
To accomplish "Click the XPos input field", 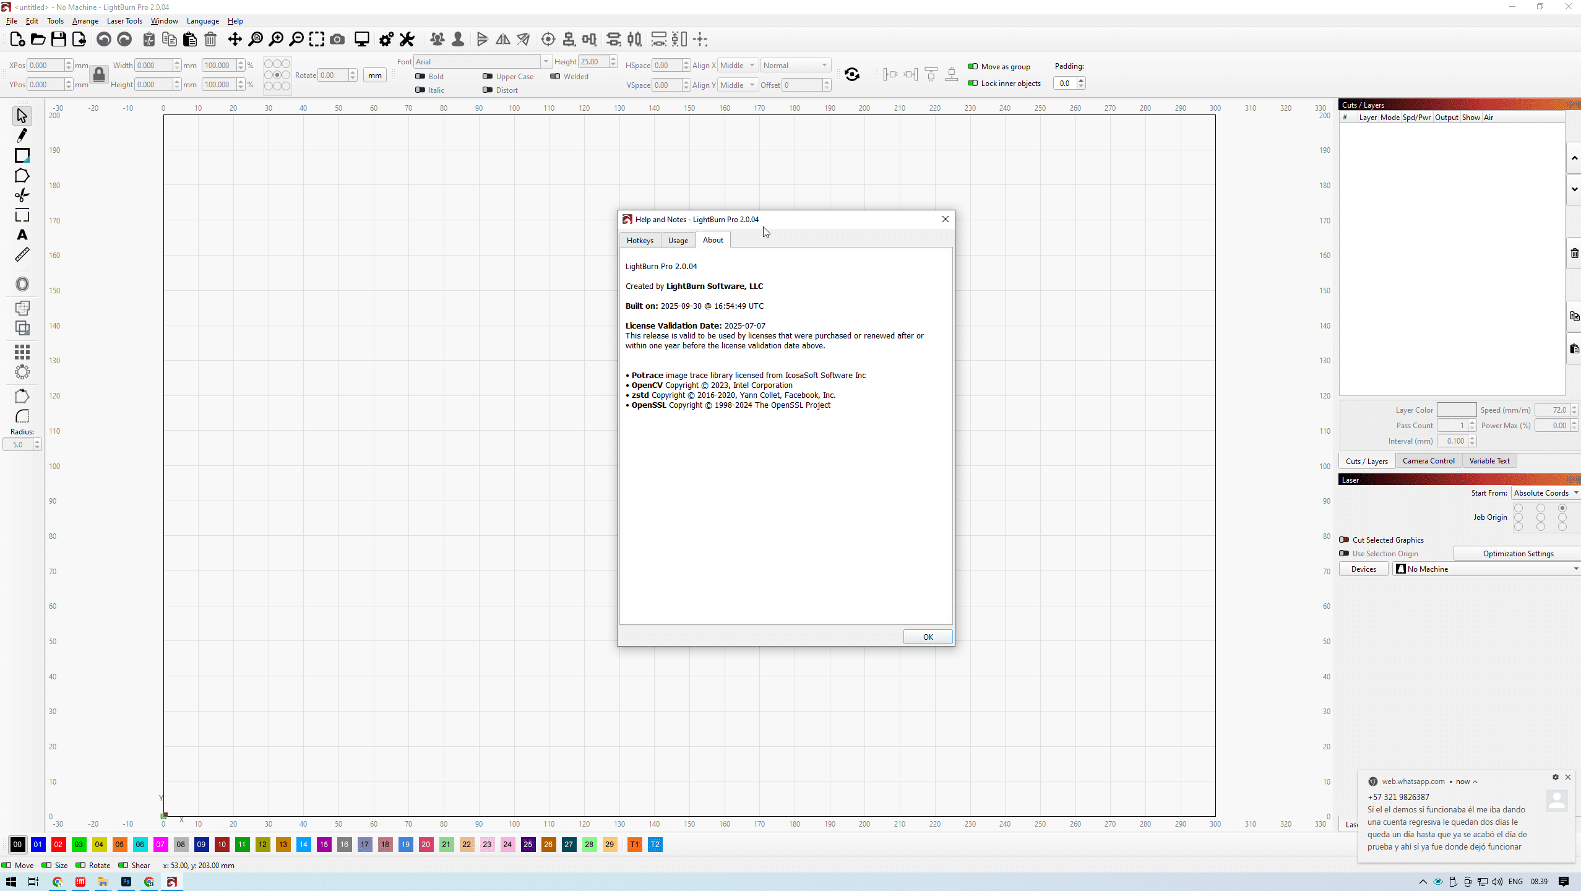I will click(46, 66).
